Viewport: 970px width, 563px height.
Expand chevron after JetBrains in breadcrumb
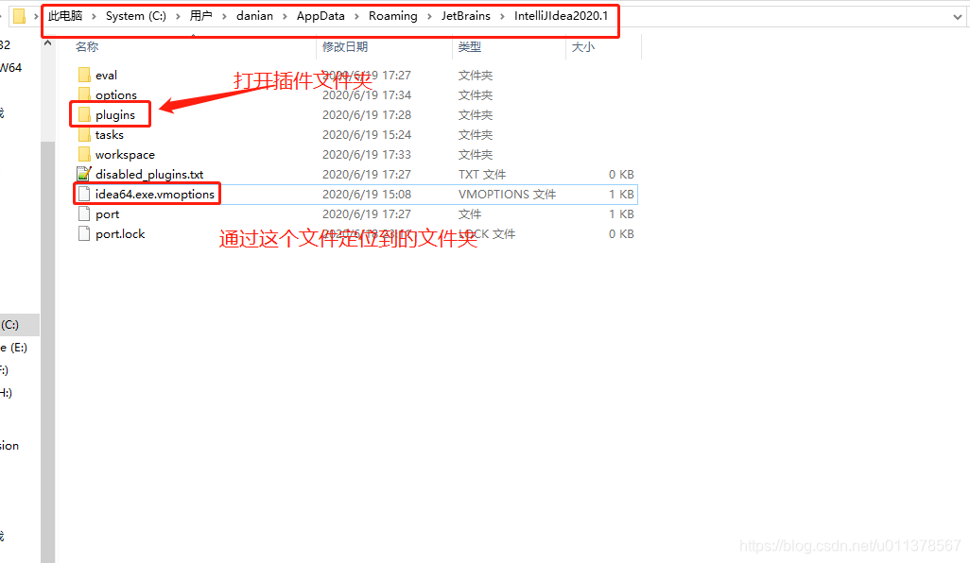tap(502, 16)
